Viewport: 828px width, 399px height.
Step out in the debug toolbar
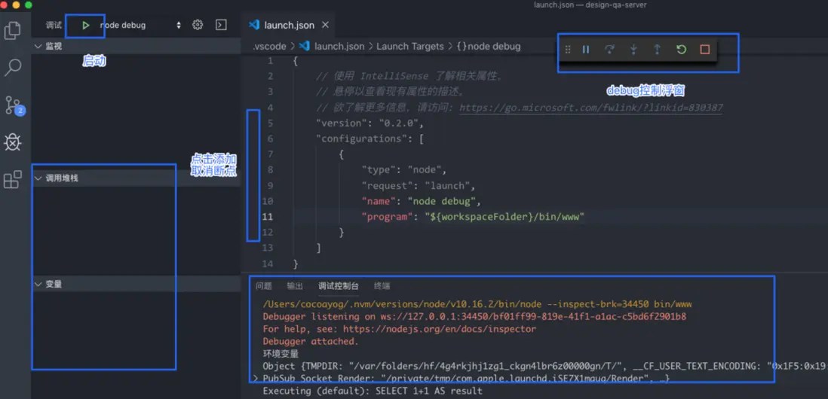point(657,50)
